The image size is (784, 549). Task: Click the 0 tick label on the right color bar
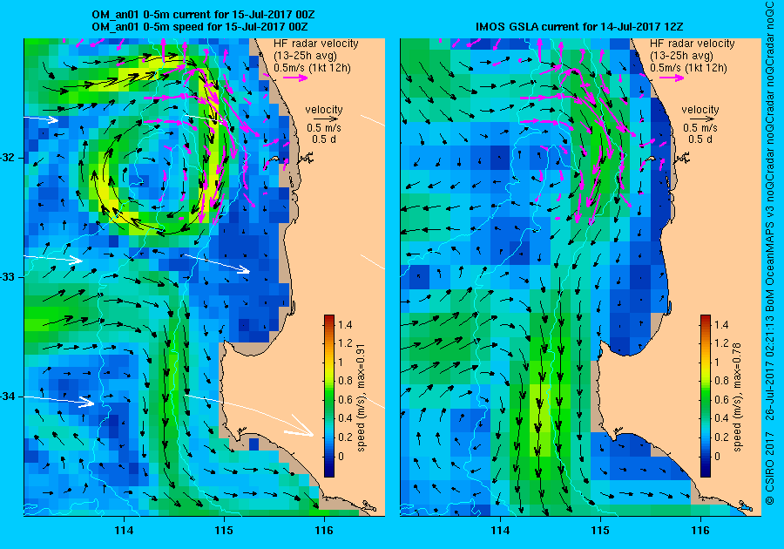(718, 456)
